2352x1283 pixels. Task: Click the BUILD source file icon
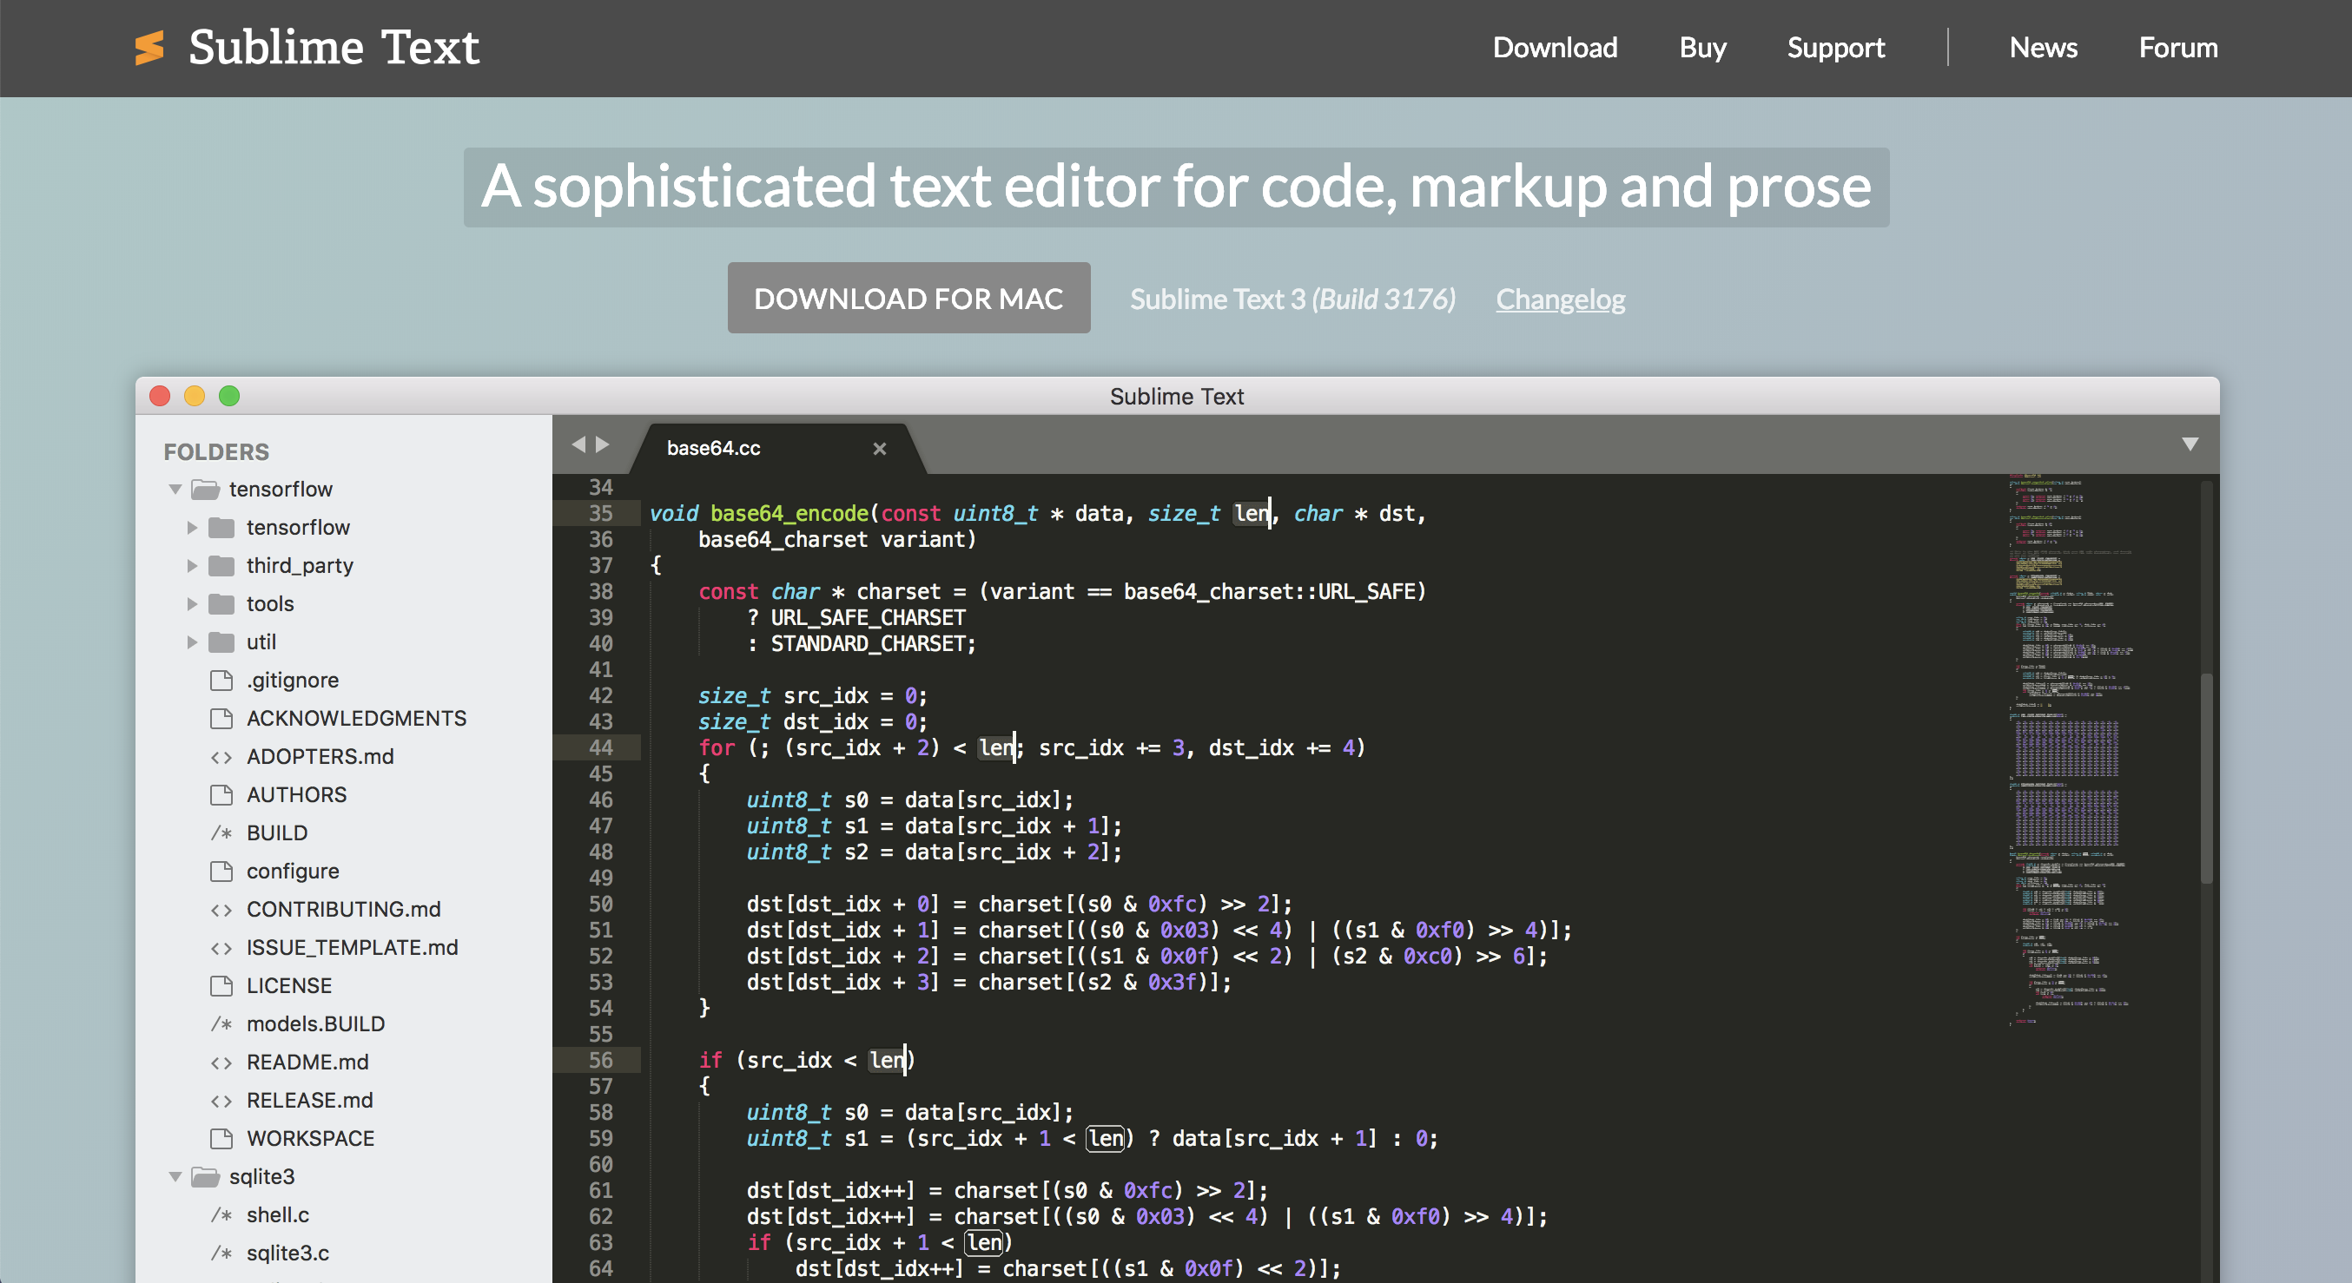pyautogui.click(x=221, y=833)
